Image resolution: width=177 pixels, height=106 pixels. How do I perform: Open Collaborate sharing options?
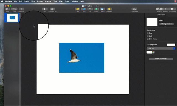(x=134, y=9)
